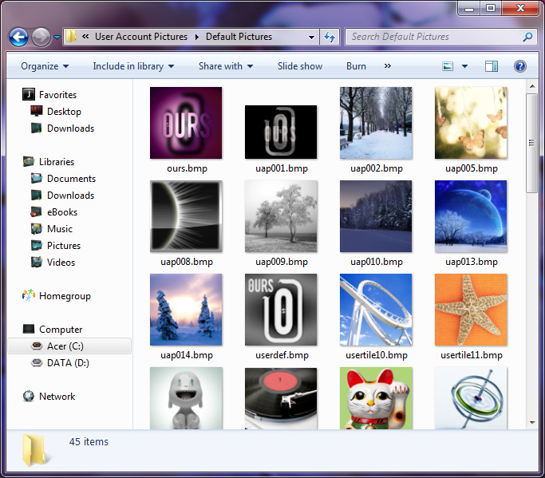Select the white robot toy thumbnail

[x=186, y=398]
